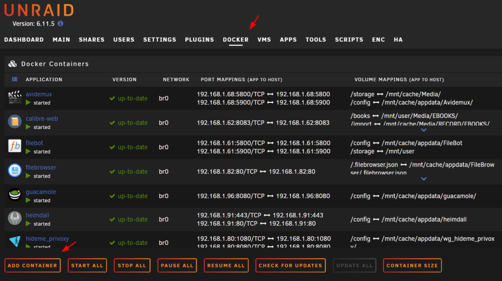Click the avidemux up-to-date checkmark
502x281 pixels.
pos(112,98)
